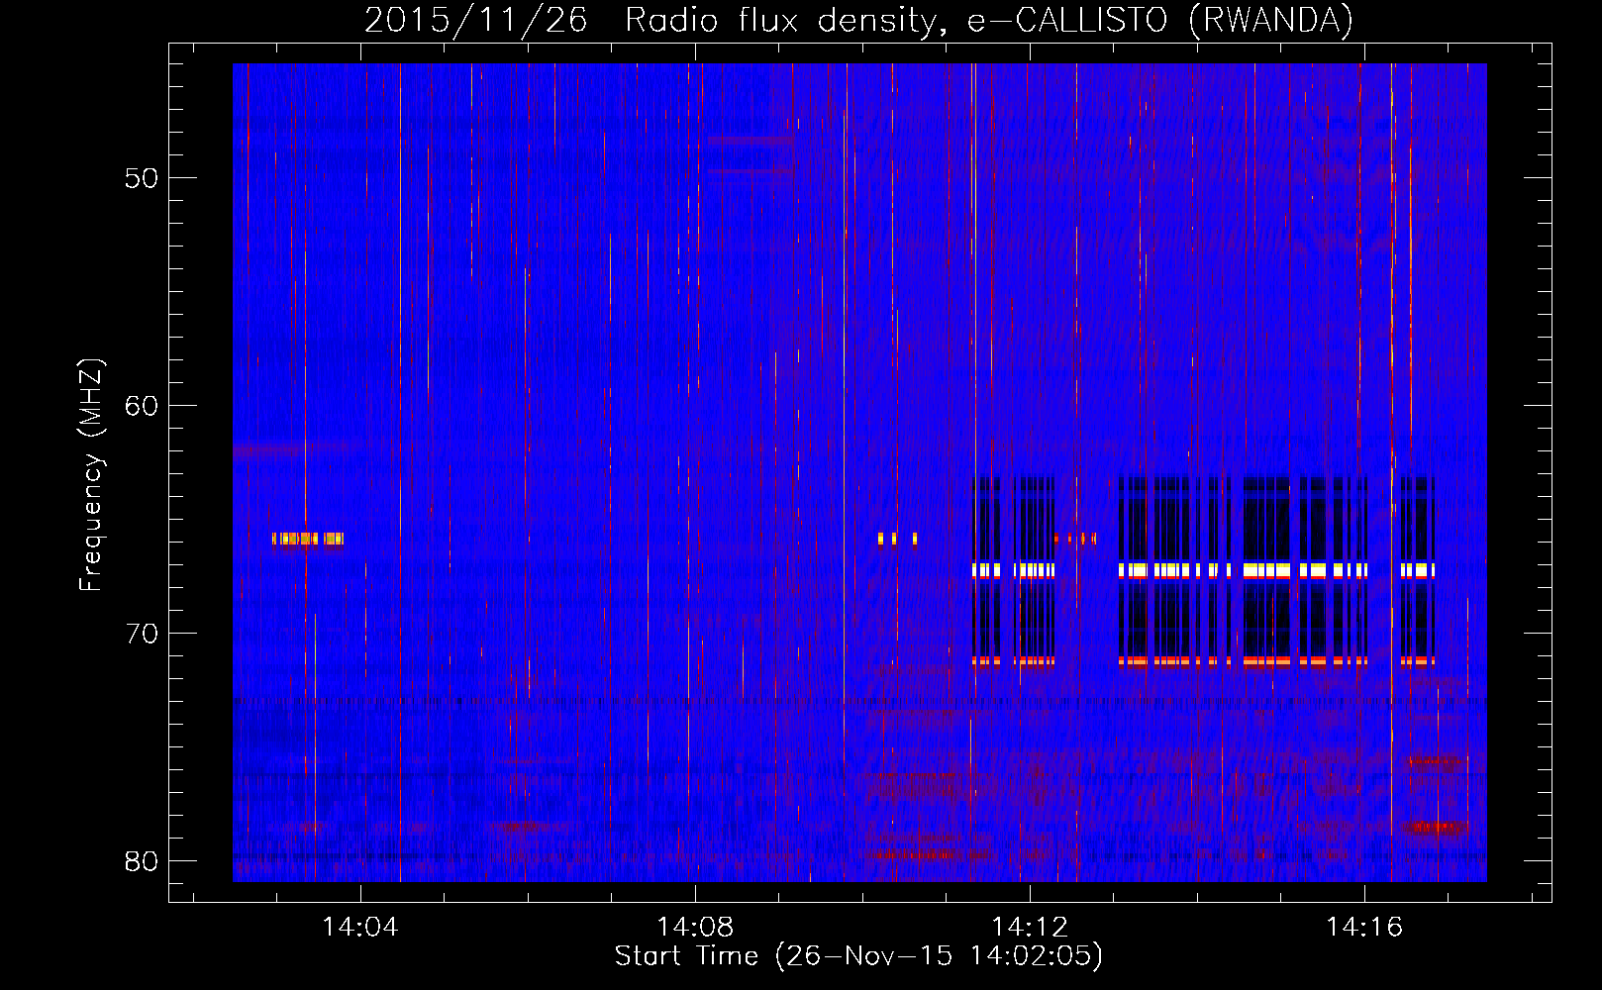
Task: Click the 14:08 time tick label
Action: [695, 928]
